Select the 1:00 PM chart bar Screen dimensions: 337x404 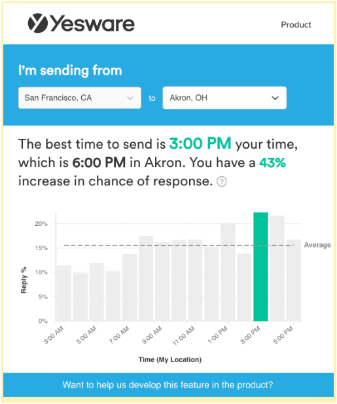(228, 272)
